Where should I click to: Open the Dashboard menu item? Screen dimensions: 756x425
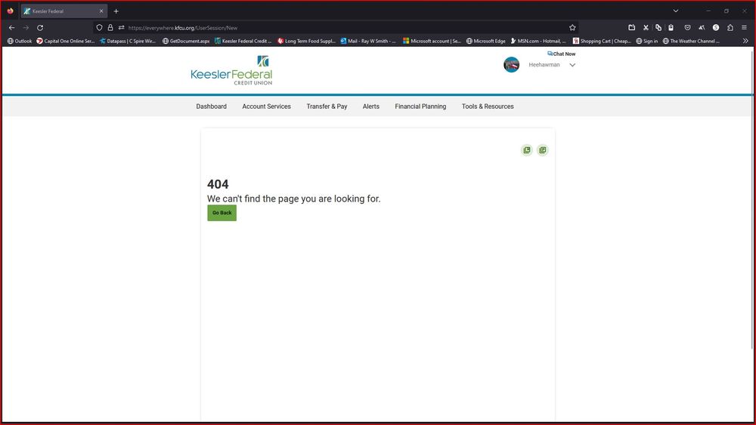211,106
